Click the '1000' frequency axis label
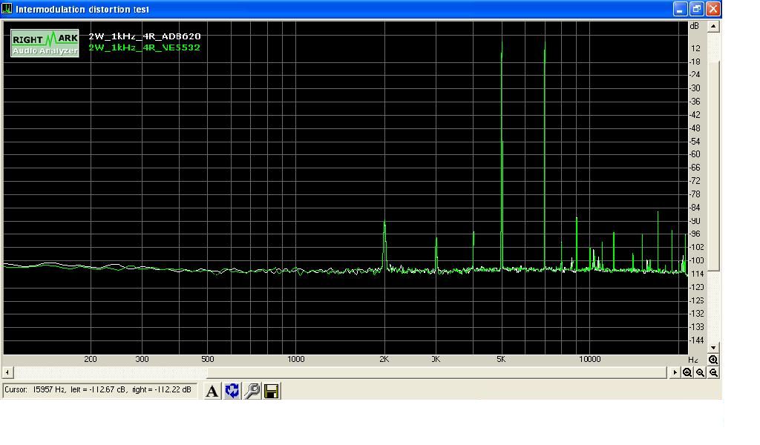The width and height of the screenshot is (760, 445). [295, 359]
